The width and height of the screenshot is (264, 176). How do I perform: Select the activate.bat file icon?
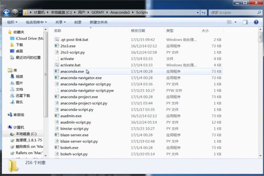[x=57, y=65]
